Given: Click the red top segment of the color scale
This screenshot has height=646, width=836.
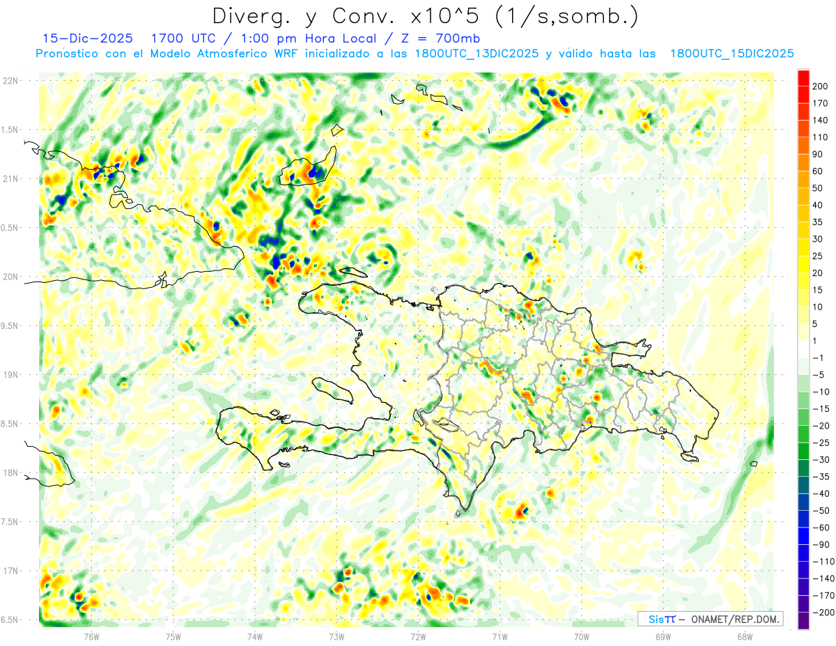Looking at the screenshot, I should pos(804,78).
